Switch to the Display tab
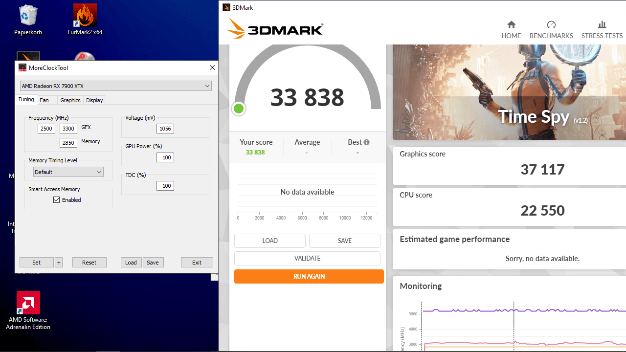The image size is (626, 352). pyautogui.click(x=94, y=100)
